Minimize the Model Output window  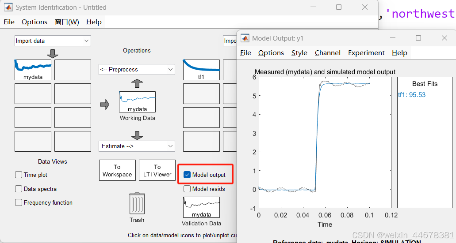pyautogui.click(x=393, y=38)
